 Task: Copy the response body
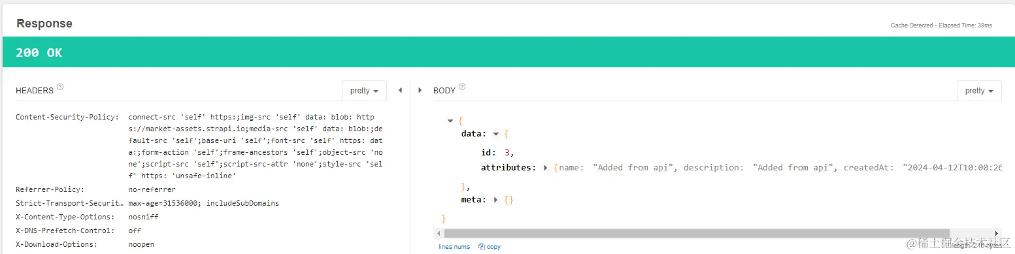pyautogui.click(x=490, y=247)
